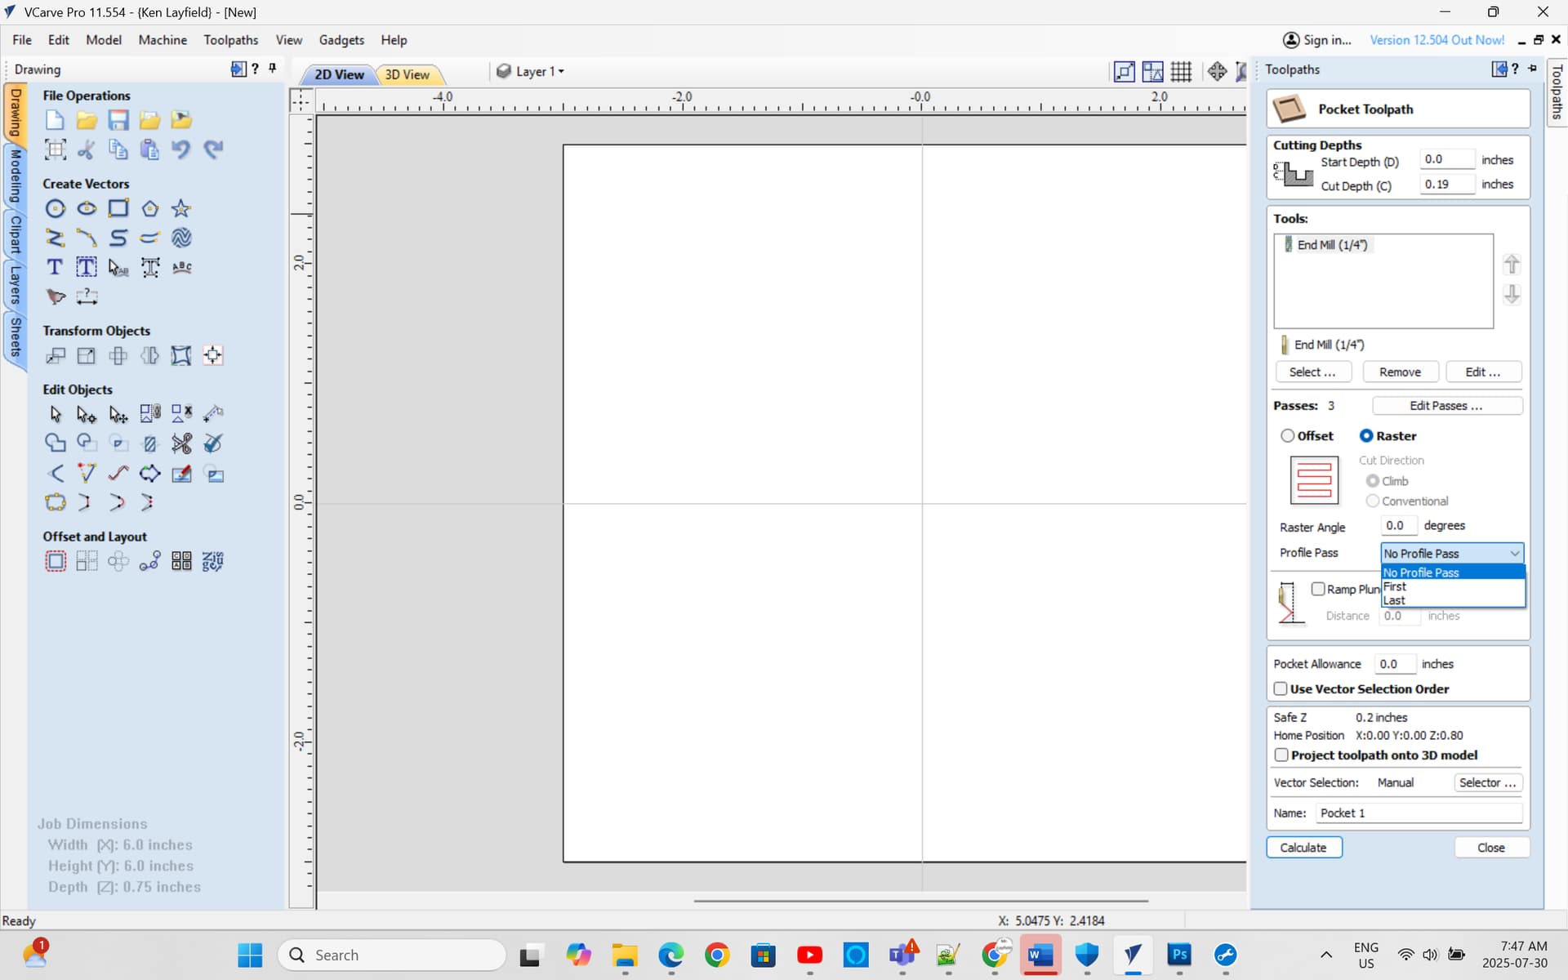Open an existing file folder icon
This screenshot has height=980, width=1568.
[87, 120]
